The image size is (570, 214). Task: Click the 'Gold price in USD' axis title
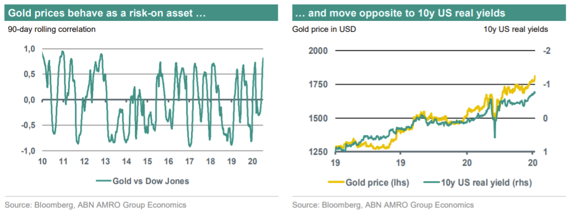click(324, 30)
